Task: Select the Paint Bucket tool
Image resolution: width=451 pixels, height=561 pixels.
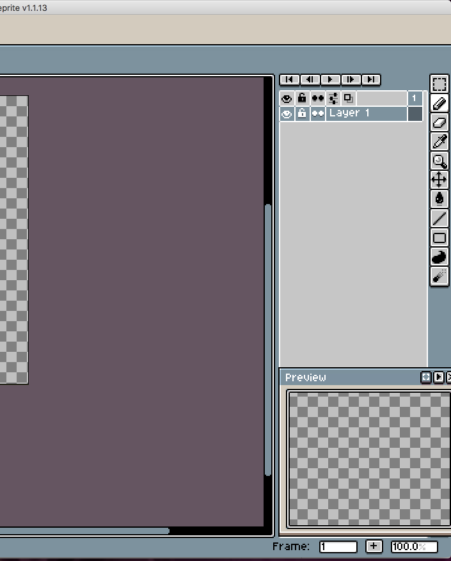Action: click(439, 200)
